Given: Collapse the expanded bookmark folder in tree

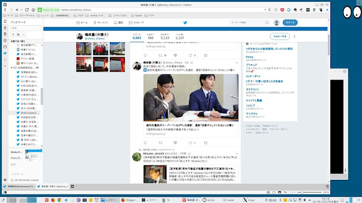Looking at the screenshot, I should coord(11,68).
